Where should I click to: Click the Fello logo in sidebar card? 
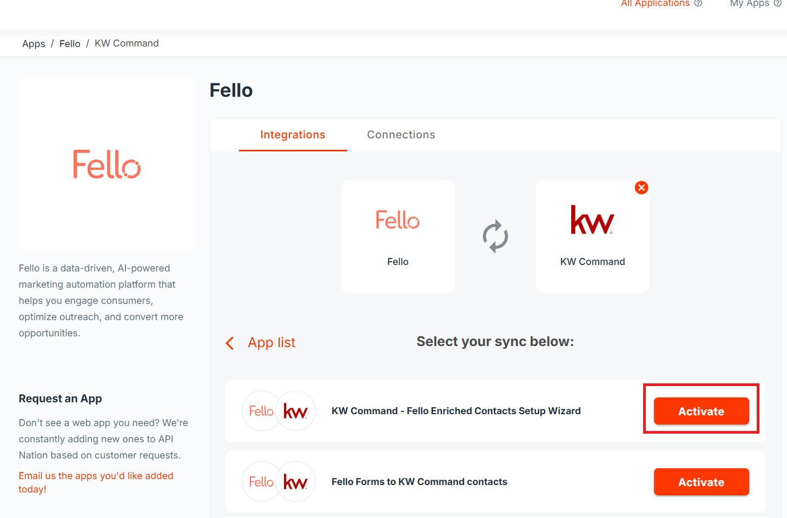click(107, 164)
